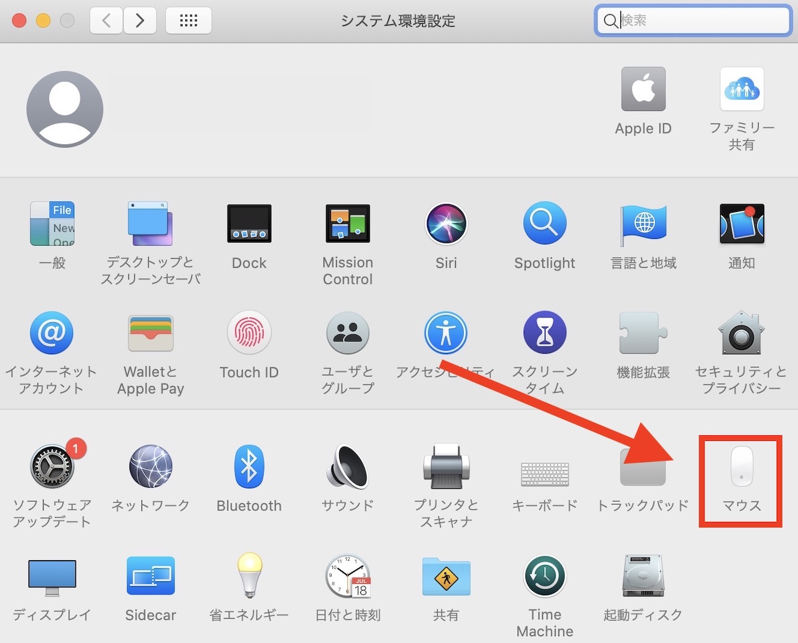This screenshot has width=798, height=643.
Task: Click the user profile picture
Action: point(65,108)
